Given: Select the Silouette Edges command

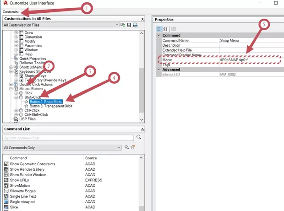Looking at the screenshot, I should (22, 191).
